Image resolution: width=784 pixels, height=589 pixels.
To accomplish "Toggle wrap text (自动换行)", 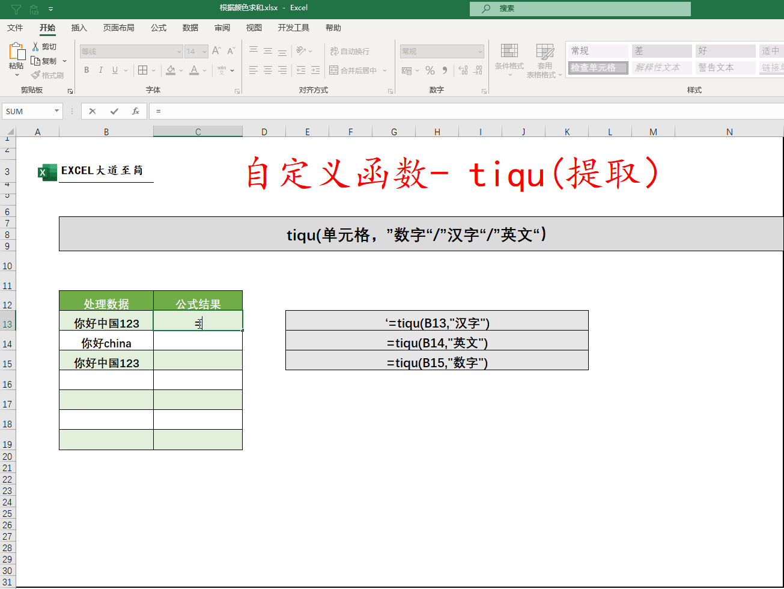I will (x=350, y=51).
